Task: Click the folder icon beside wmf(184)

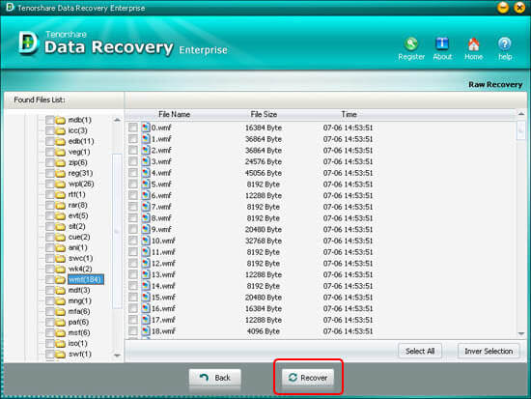Action: tap(60, 279)
